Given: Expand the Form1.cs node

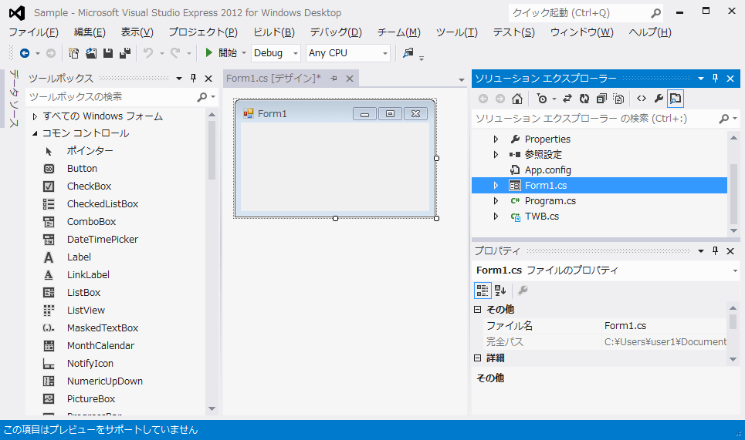Looking at the screenshot, I should pos(496,186).
